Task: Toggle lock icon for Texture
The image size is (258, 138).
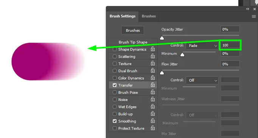Action: pos(153,63)
